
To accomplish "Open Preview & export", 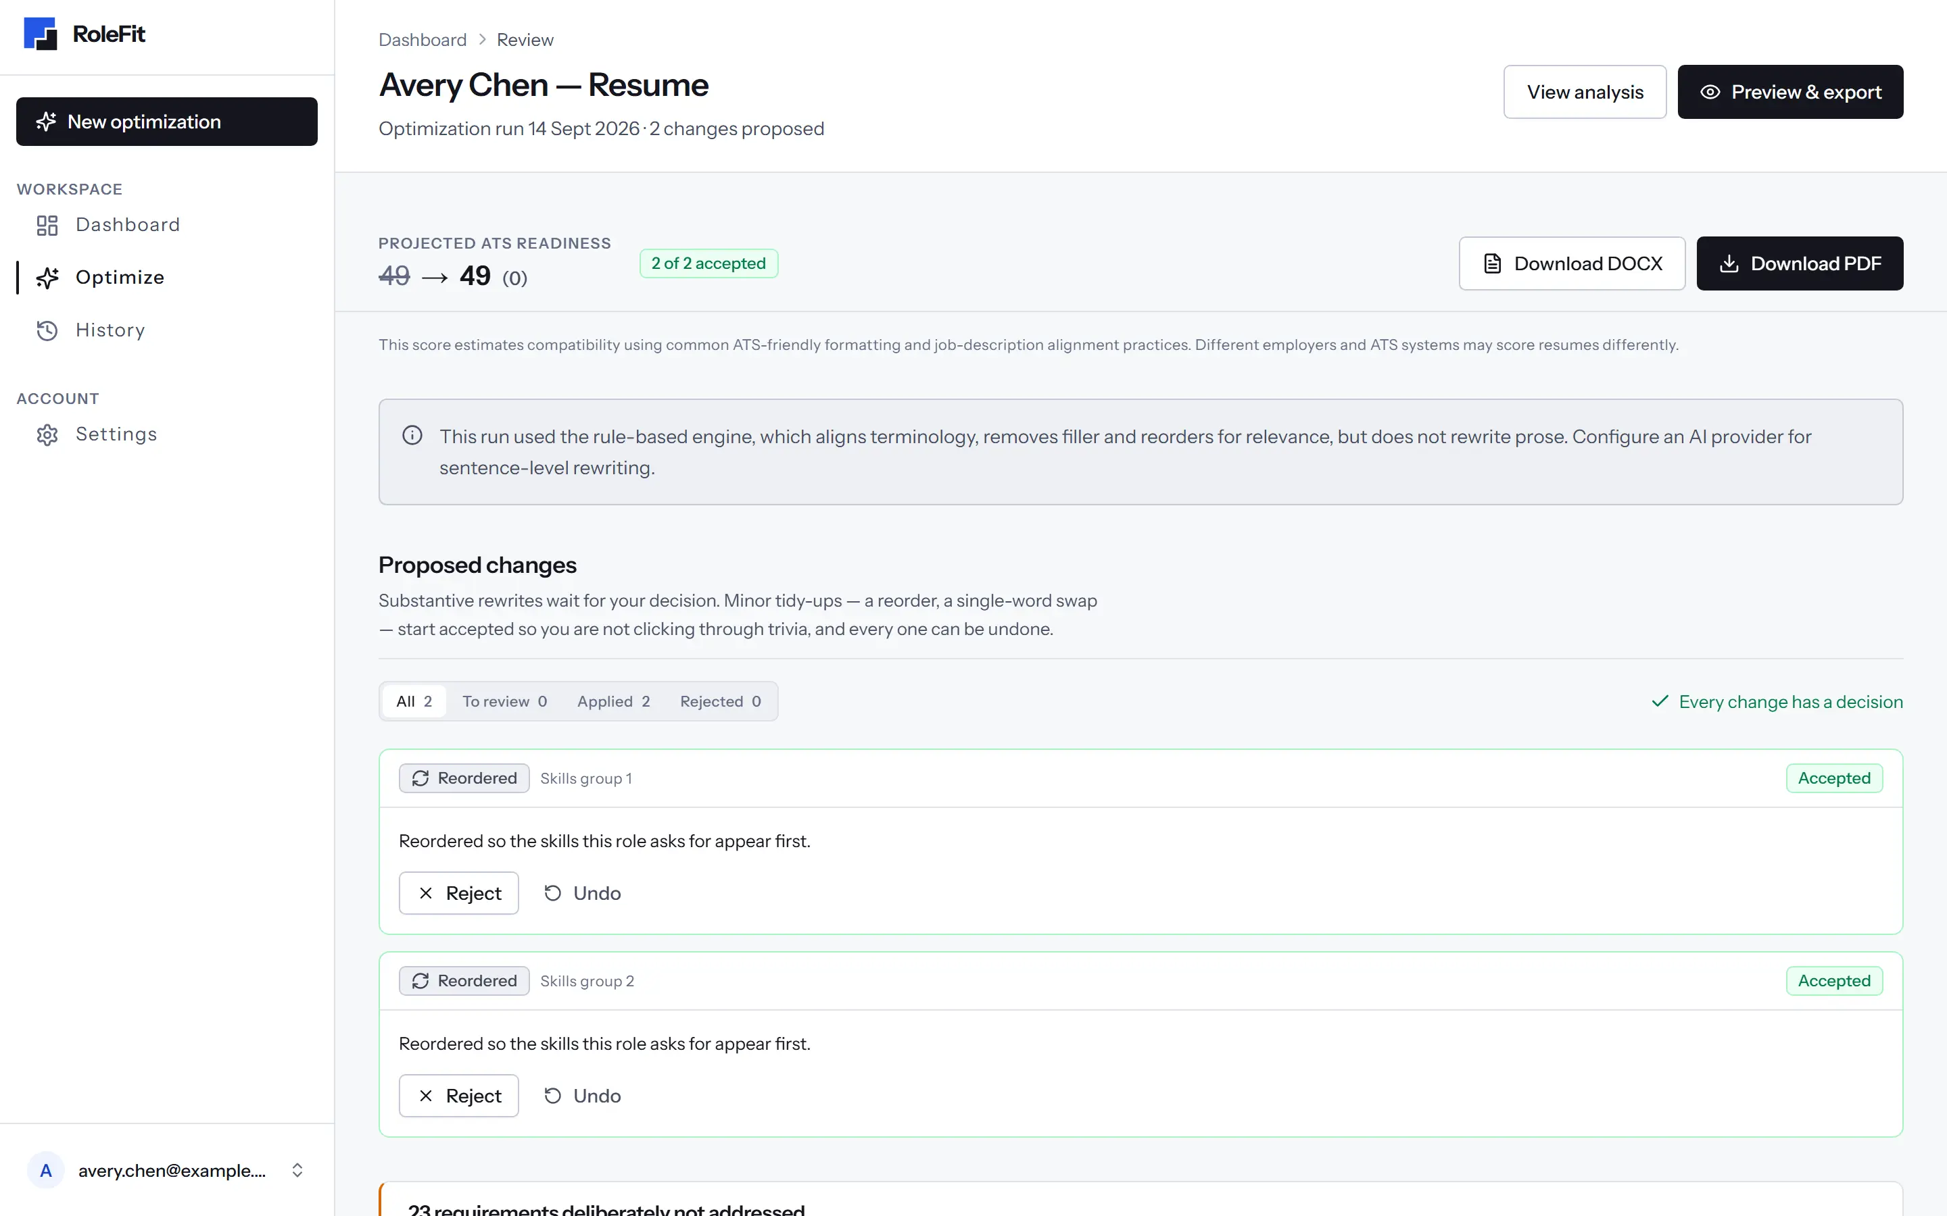I will (1790, 92).
